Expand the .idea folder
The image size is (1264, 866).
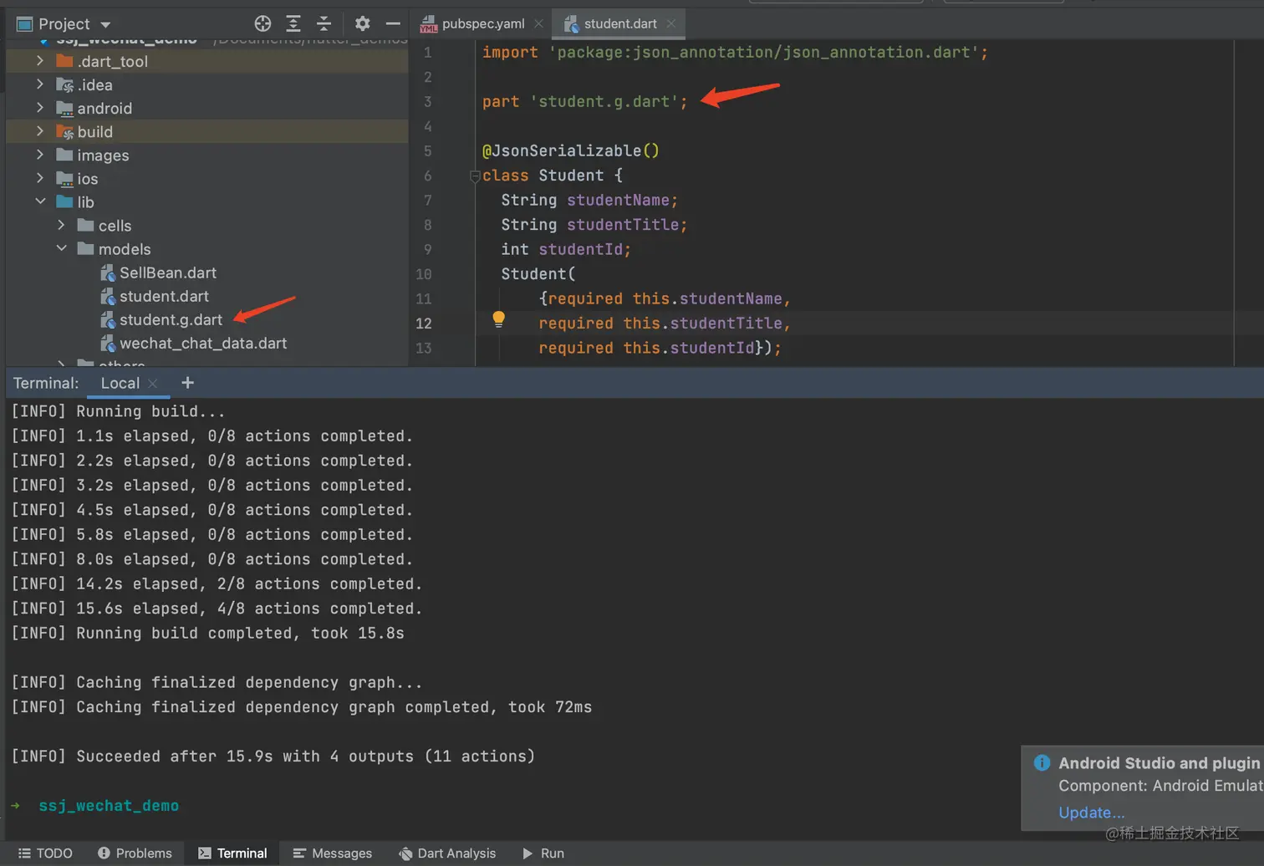click(39, 84)
